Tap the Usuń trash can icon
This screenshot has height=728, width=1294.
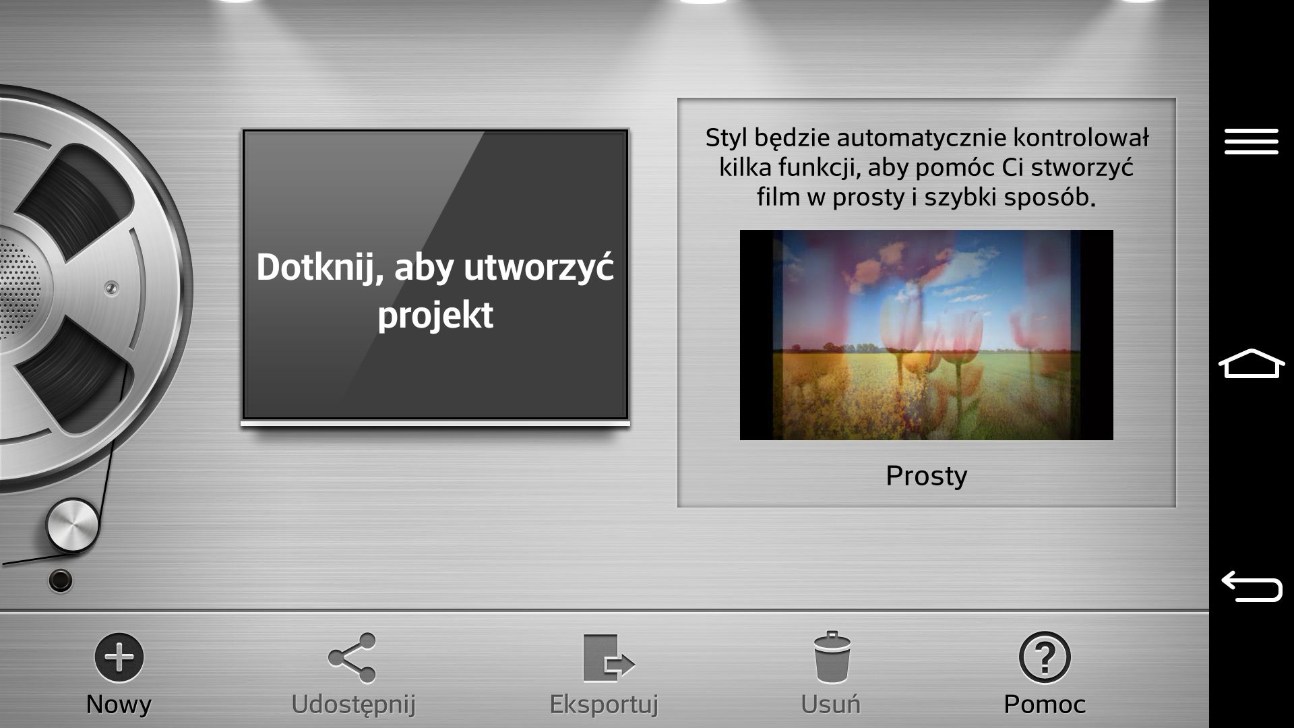pos(832,658)
